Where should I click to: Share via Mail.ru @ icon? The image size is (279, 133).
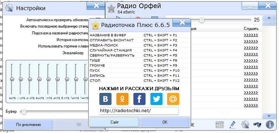(x=173, y=99)
